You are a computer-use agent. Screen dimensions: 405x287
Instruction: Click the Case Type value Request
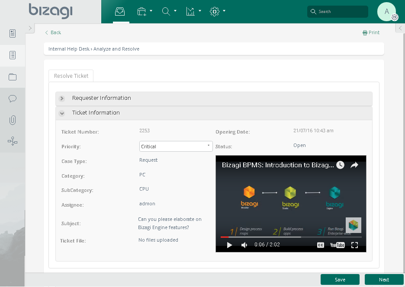[148, 160]
